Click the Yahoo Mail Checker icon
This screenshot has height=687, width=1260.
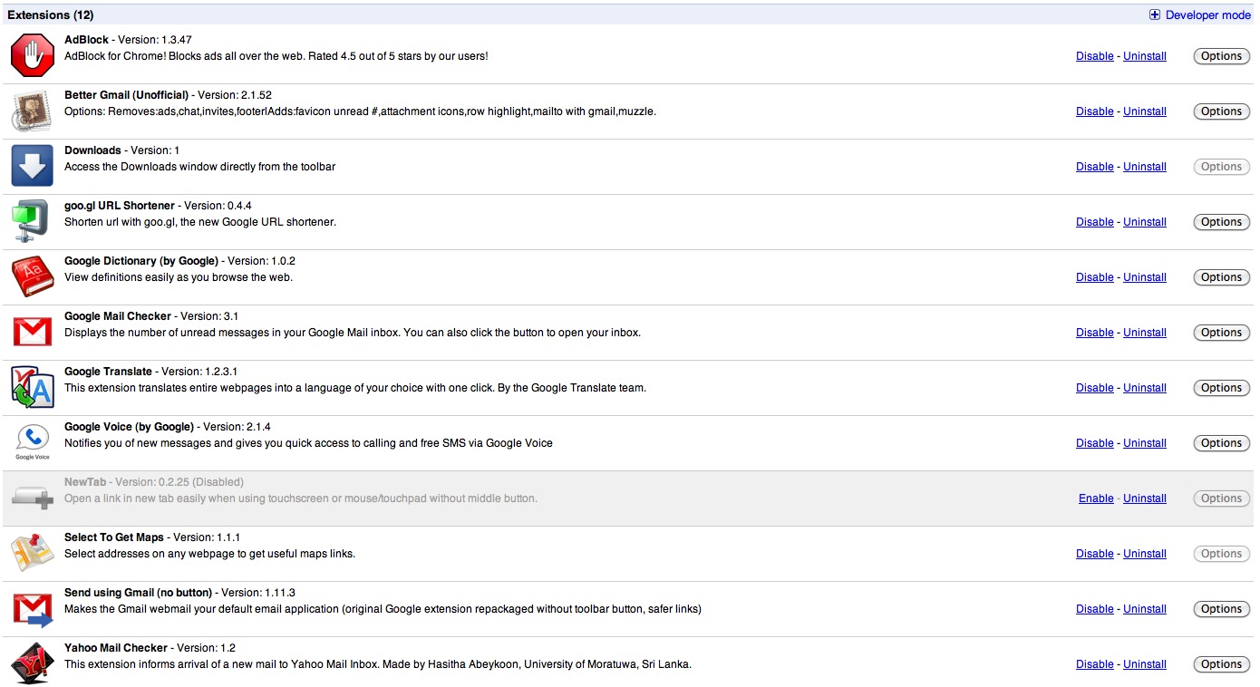coord(33,664)
